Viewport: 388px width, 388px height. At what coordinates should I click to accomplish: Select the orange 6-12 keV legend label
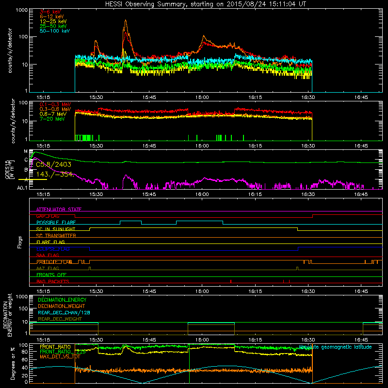pos(52,16)
